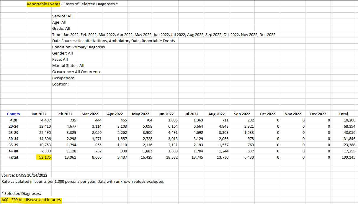
Task: Click the Apr 2022 column header
Action: pos(115,114)
